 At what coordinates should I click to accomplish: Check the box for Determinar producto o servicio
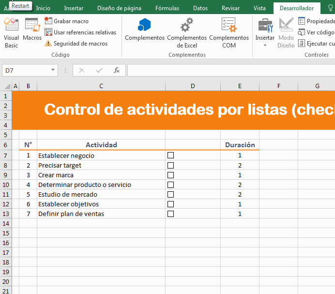170,185
